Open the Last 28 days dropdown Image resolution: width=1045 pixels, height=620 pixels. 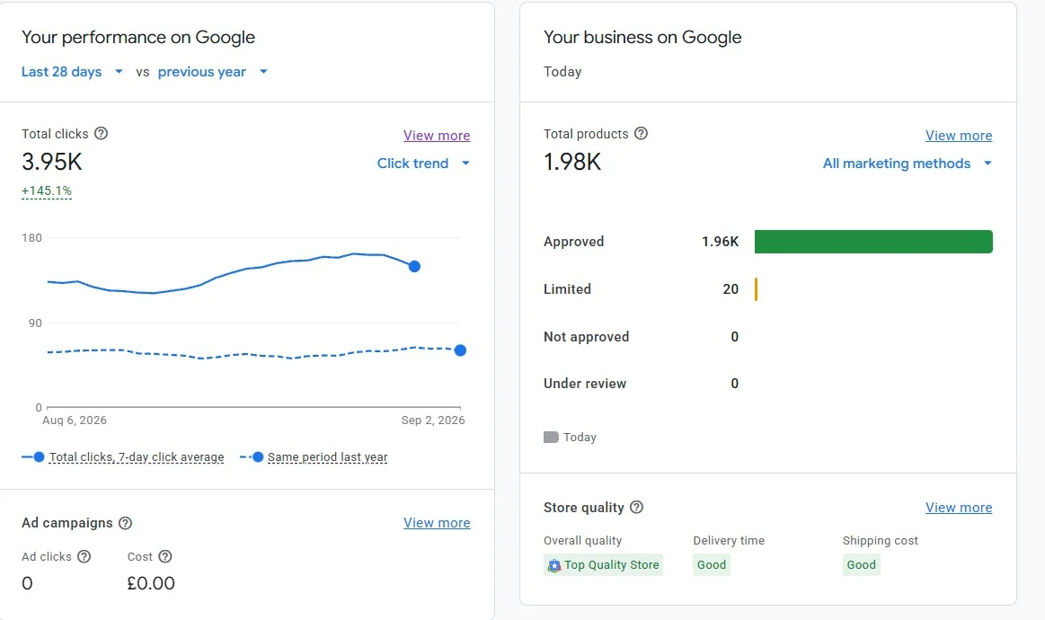pyautogui.click(x=72, y=71)
